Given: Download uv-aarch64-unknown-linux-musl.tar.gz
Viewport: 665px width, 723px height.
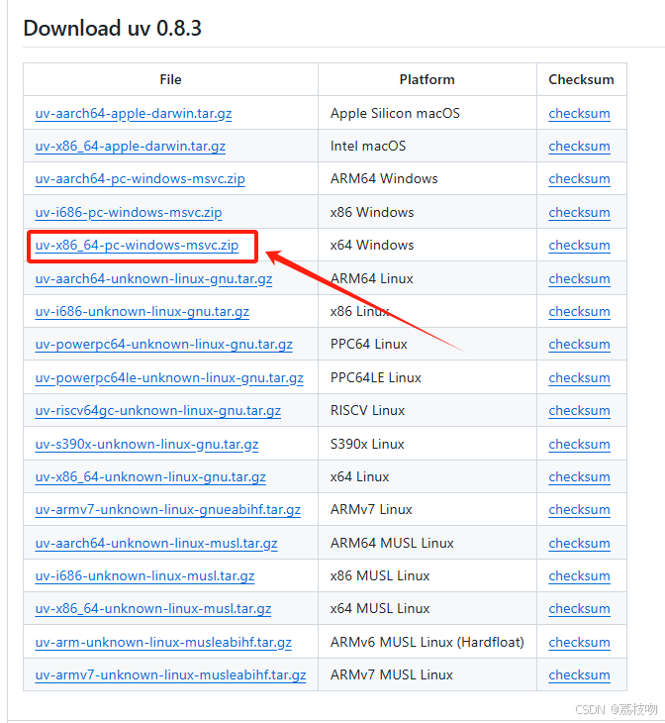Looking at the screenshot, I should [156, 544].
